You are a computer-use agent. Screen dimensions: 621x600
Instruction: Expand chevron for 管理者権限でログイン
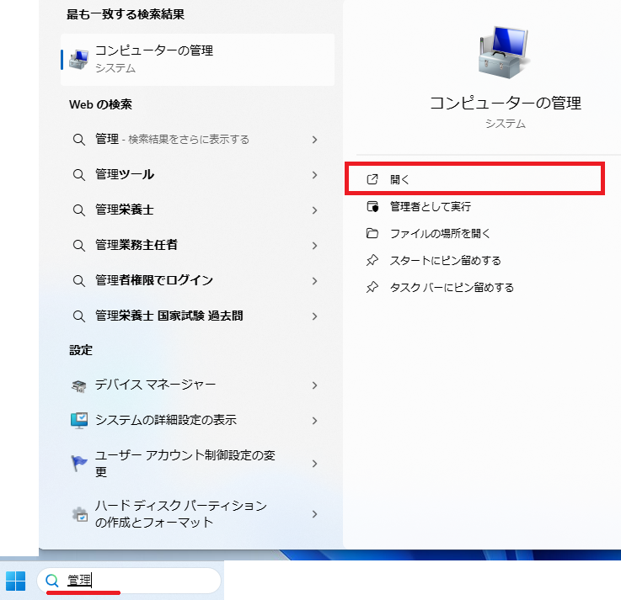pos(315,281)
